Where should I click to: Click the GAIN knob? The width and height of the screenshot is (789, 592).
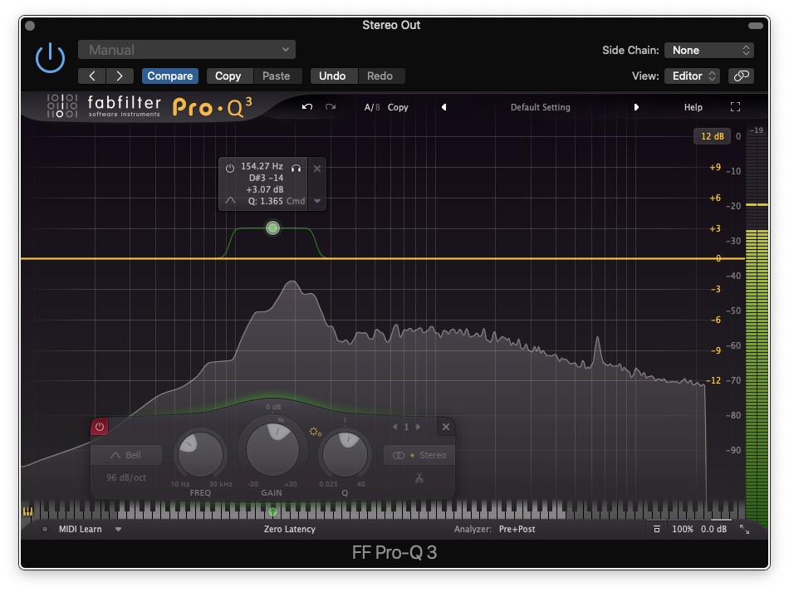pos(272,449)
